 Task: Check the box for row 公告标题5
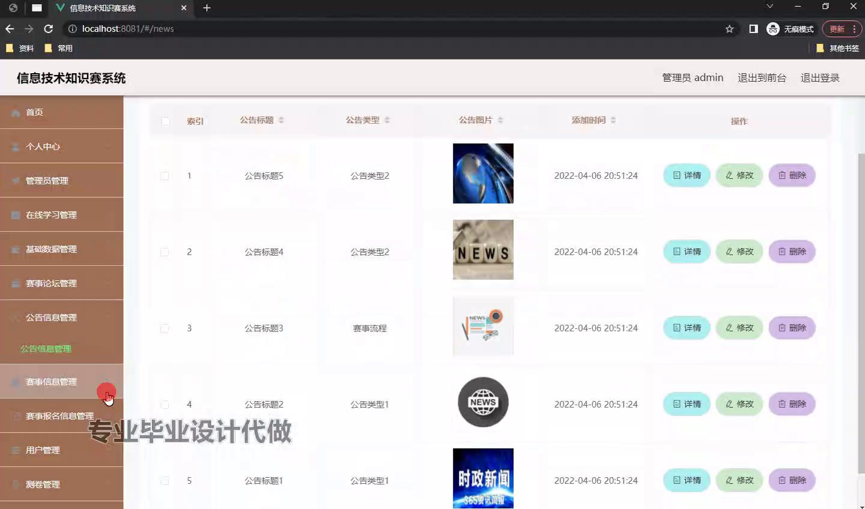[x=165, y=176]
